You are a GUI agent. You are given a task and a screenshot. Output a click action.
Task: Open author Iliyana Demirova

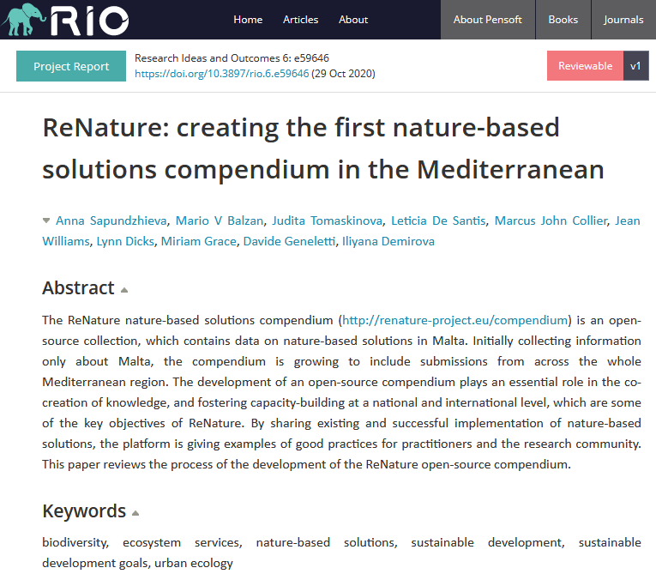pos(388,241)
